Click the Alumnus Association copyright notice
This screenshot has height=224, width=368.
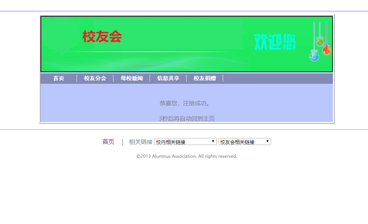pos(187,156)
